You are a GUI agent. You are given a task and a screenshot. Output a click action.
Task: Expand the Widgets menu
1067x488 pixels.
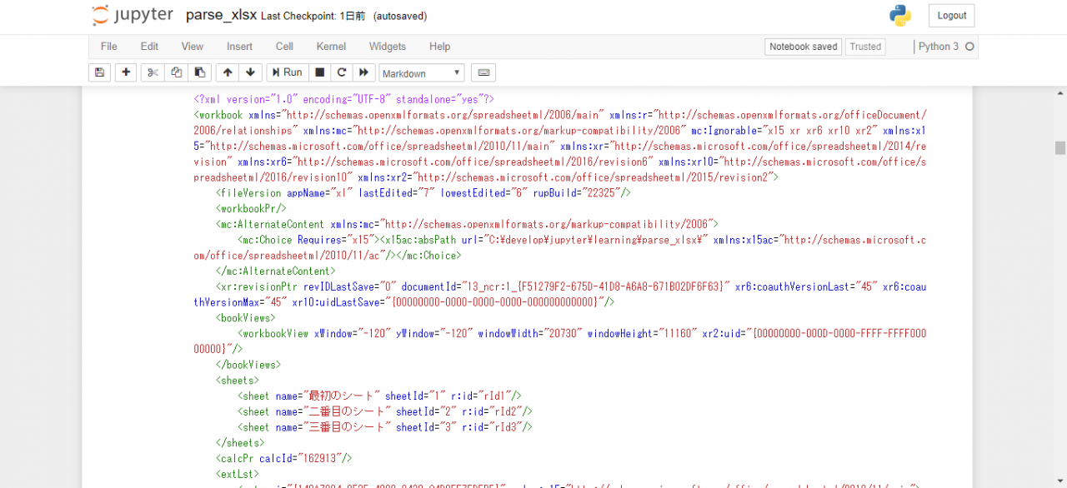(x=388, y=47)
